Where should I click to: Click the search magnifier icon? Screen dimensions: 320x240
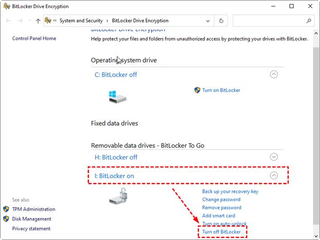coord(309,21)
